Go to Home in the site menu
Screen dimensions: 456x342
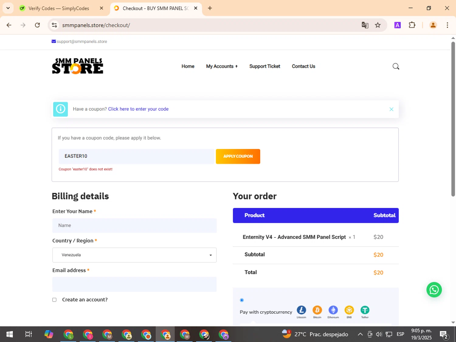click(x=188, y=66)
